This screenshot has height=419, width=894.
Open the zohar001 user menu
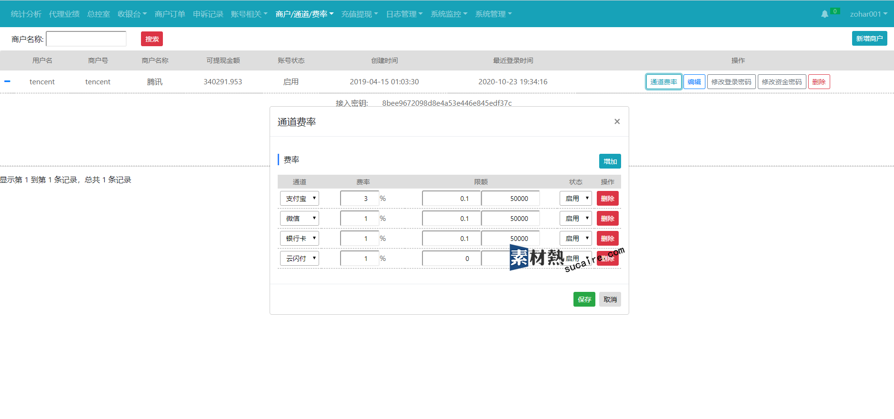868,14
